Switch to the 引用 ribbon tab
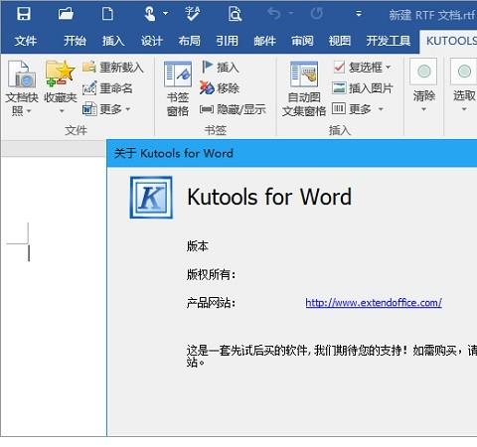477x447 pixels. [228, 41]
